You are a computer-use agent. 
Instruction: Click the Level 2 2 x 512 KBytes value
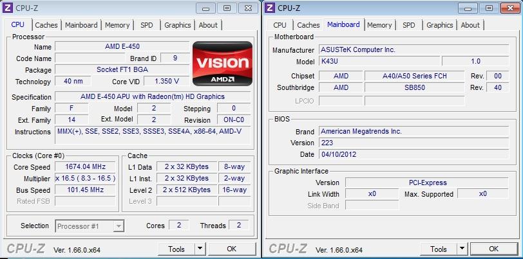click(186, 190)
